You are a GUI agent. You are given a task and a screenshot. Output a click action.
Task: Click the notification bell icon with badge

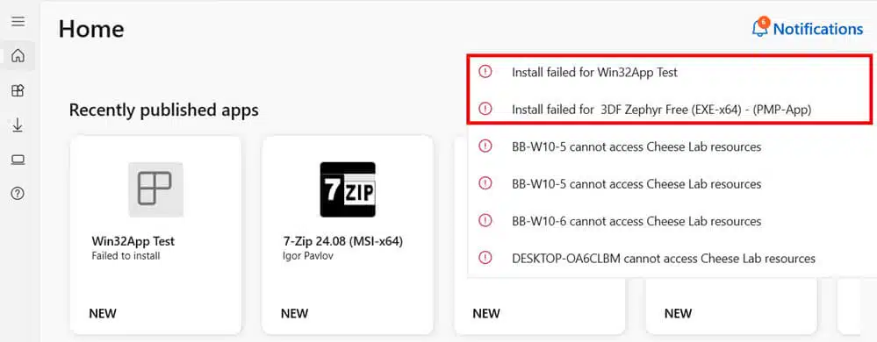tap(760, 27)
